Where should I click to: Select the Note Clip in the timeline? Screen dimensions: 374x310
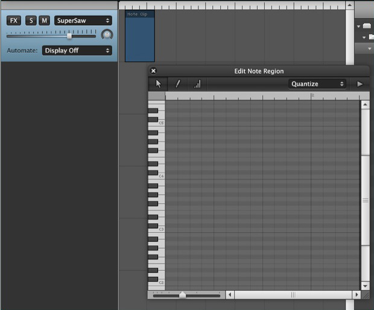(140, 36)
